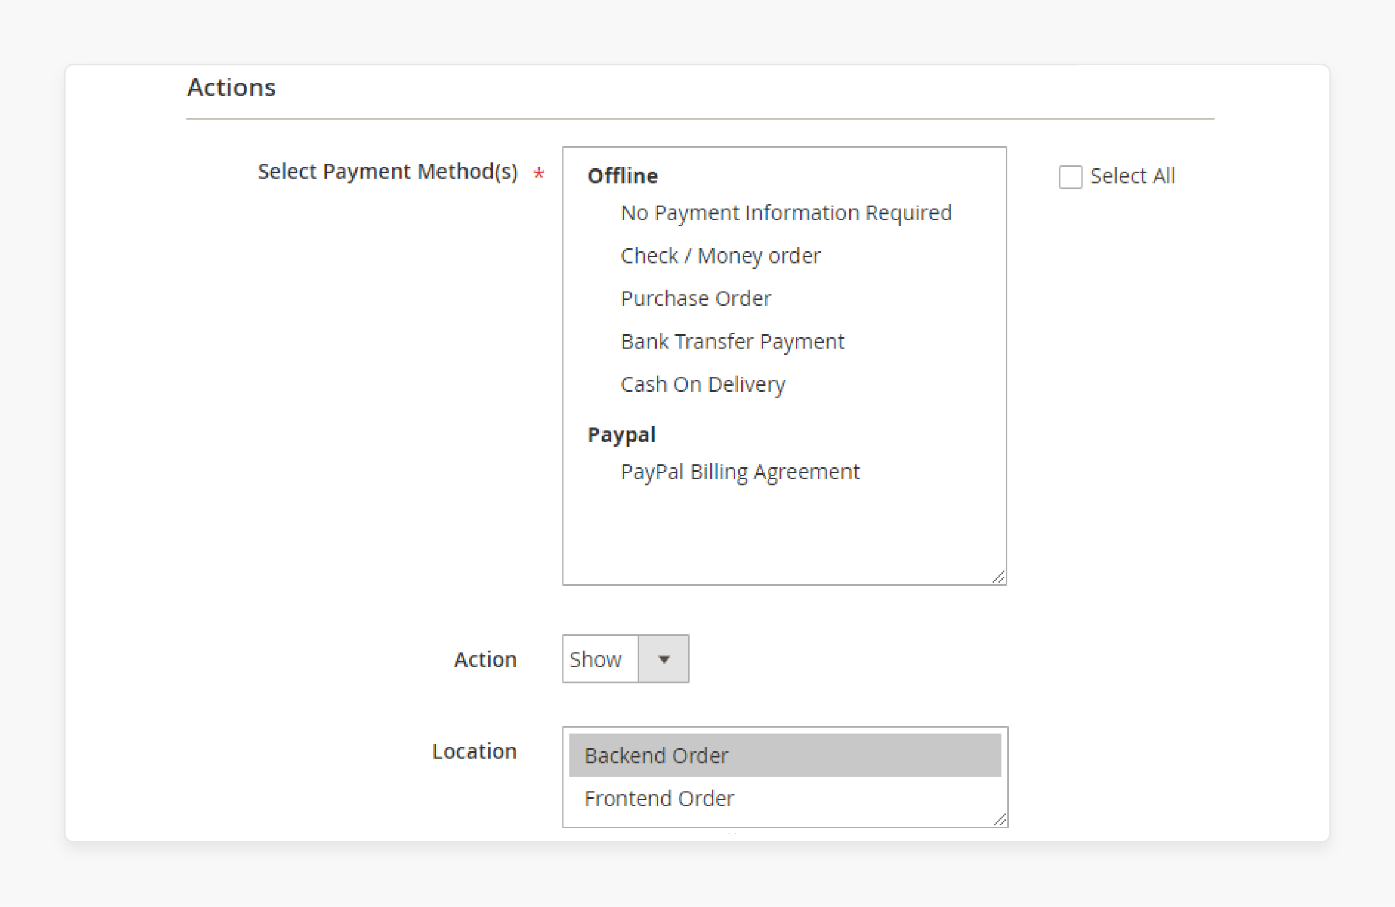The image size is (1395, 907).
Task: Choose Purchase Order payment method
Action: click(x=695, y=298)
